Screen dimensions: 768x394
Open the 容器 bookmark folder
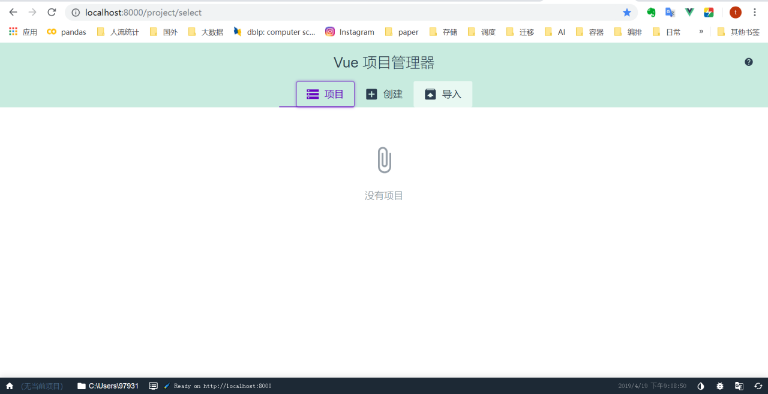589,32
